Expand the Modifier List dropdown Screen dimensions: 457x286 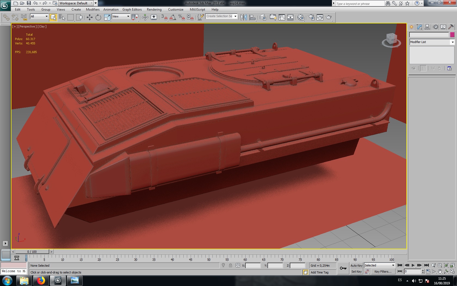click(453, 42)
